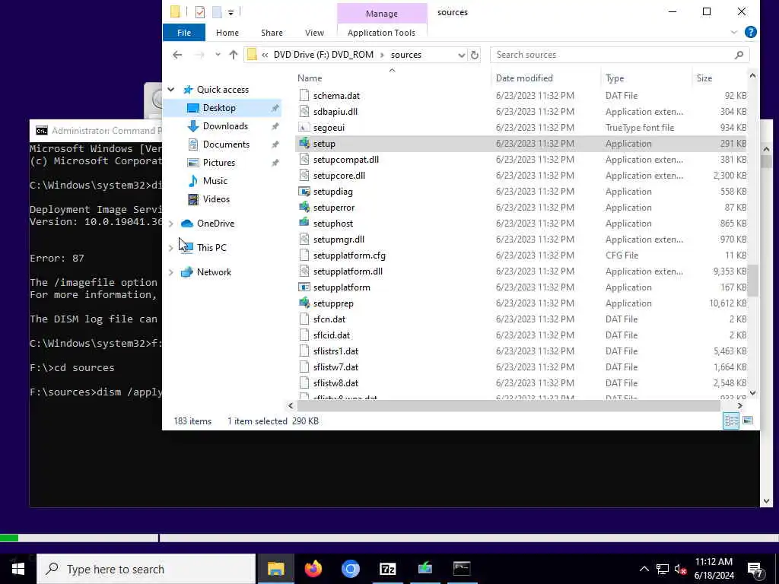Select the setupdiag application icon
Image resolution: width=779 pixels, height=584 pixels.
[x=304, y=191]
